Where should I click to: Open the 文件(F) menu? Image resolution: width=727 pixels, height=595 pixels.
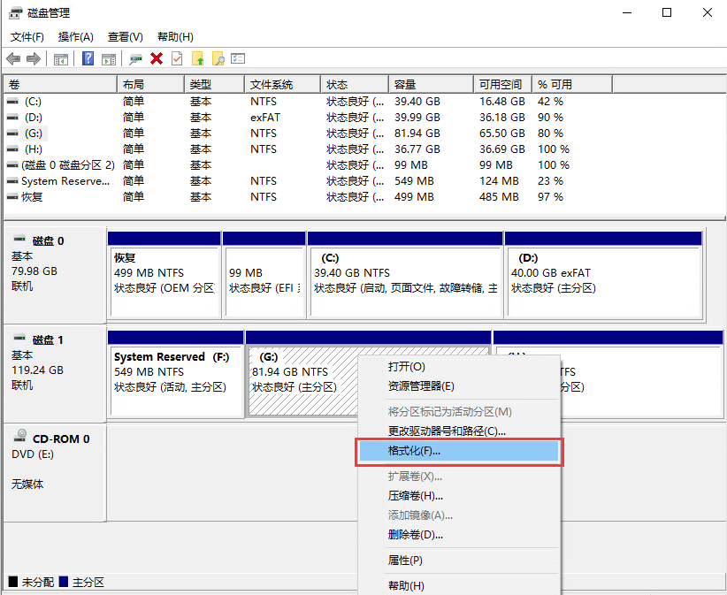(27, 36)
